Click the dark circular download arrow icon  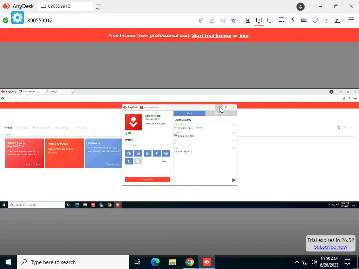[300, 7]
